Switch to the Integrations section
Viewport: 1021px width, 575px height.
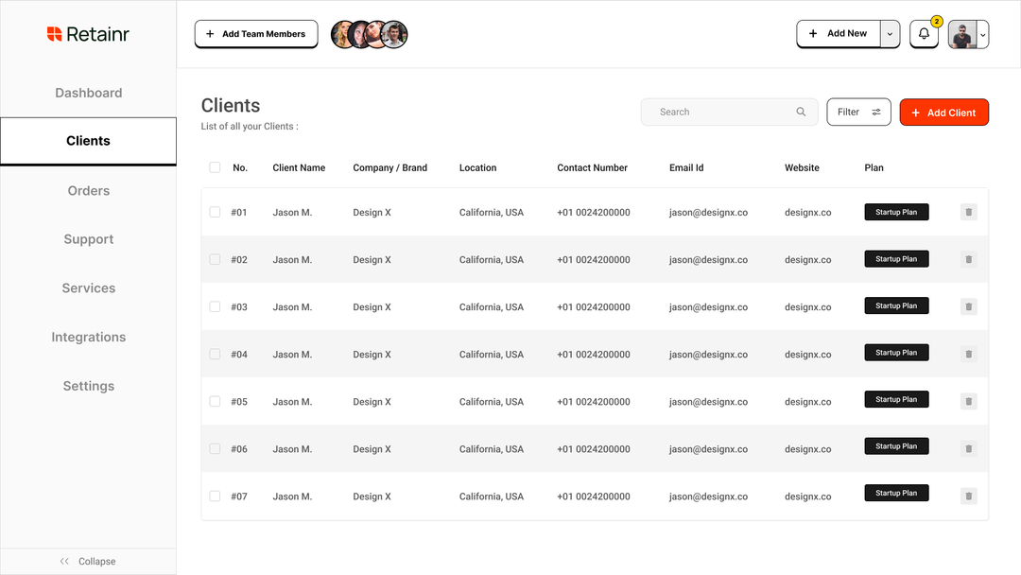click(88, 337)
